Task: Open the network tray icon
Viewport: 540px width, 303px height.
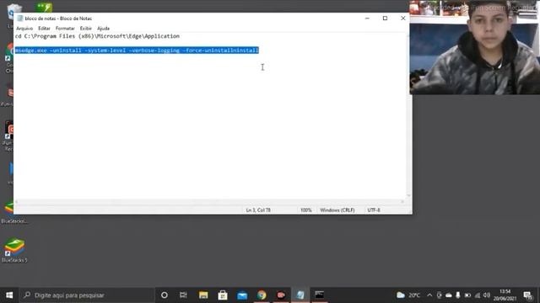Action: (477, 295)
